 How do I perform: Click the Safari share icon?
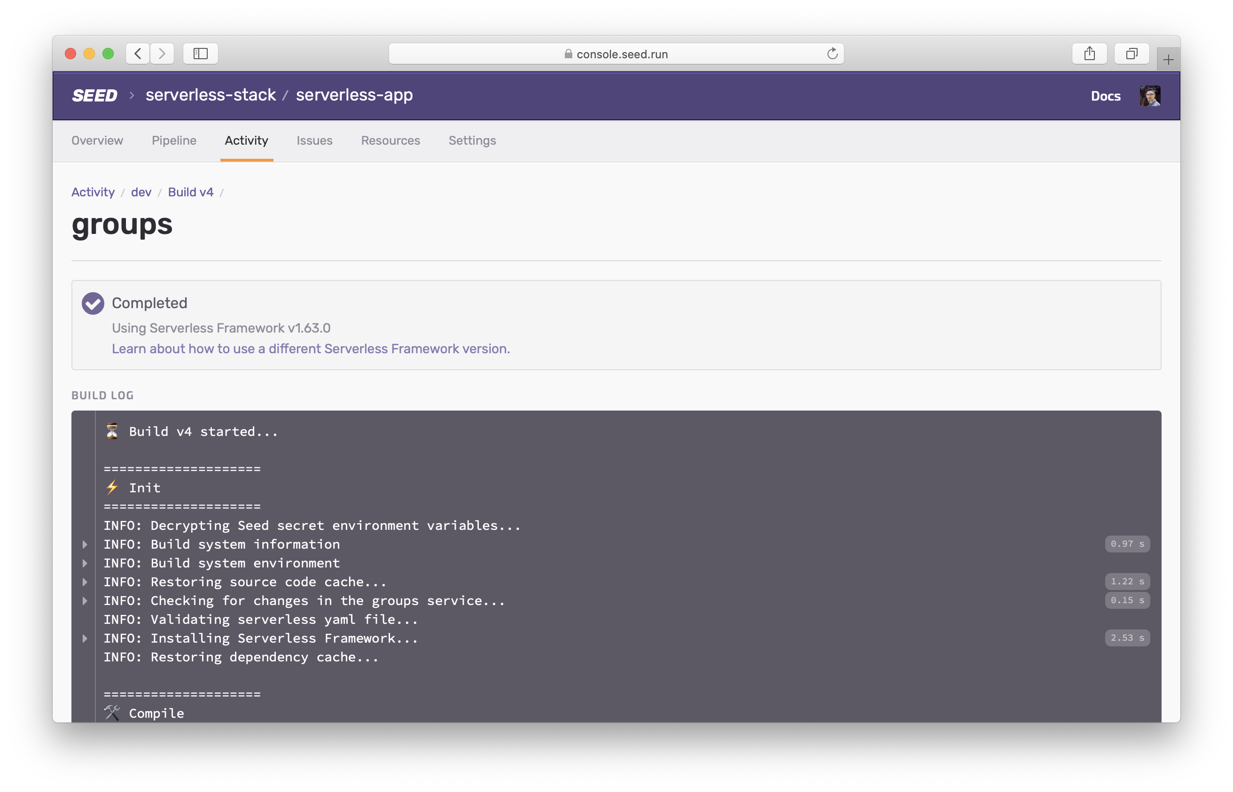[x=1089, y=54]
